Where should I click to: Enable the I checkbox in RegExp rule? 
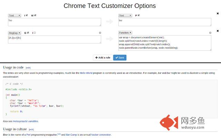pos(35,33)
